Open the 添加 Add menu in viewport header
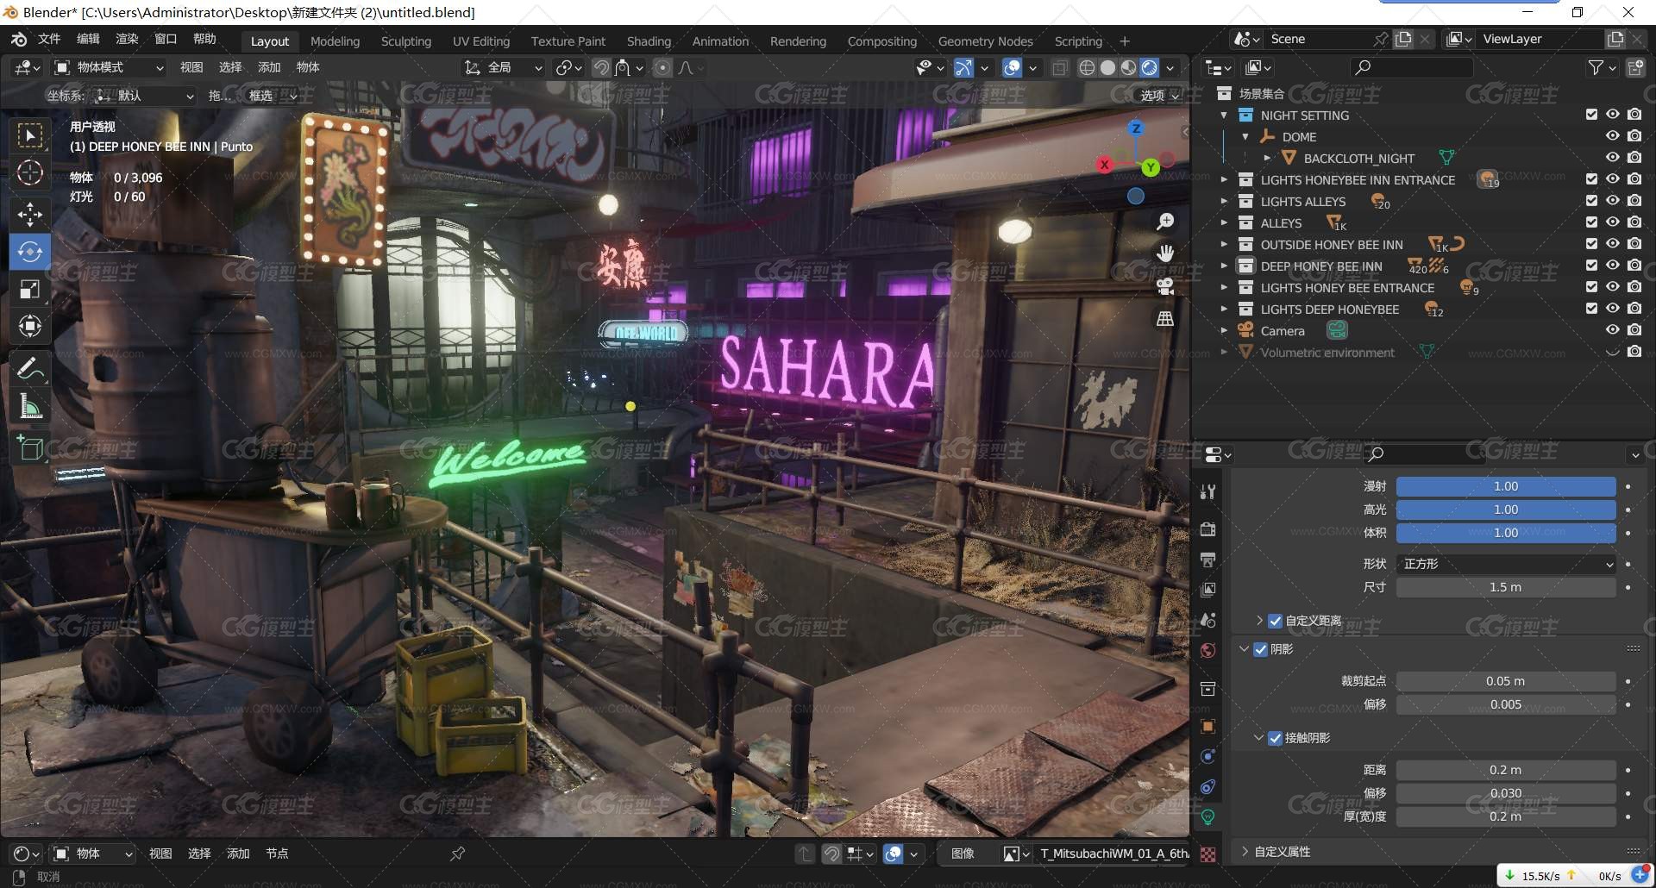1656x888 pixels. click(x=269, y=67)
